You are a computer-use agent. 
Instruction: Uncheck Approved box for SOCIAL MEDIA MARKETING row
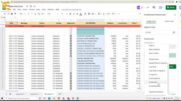[71, 38]
